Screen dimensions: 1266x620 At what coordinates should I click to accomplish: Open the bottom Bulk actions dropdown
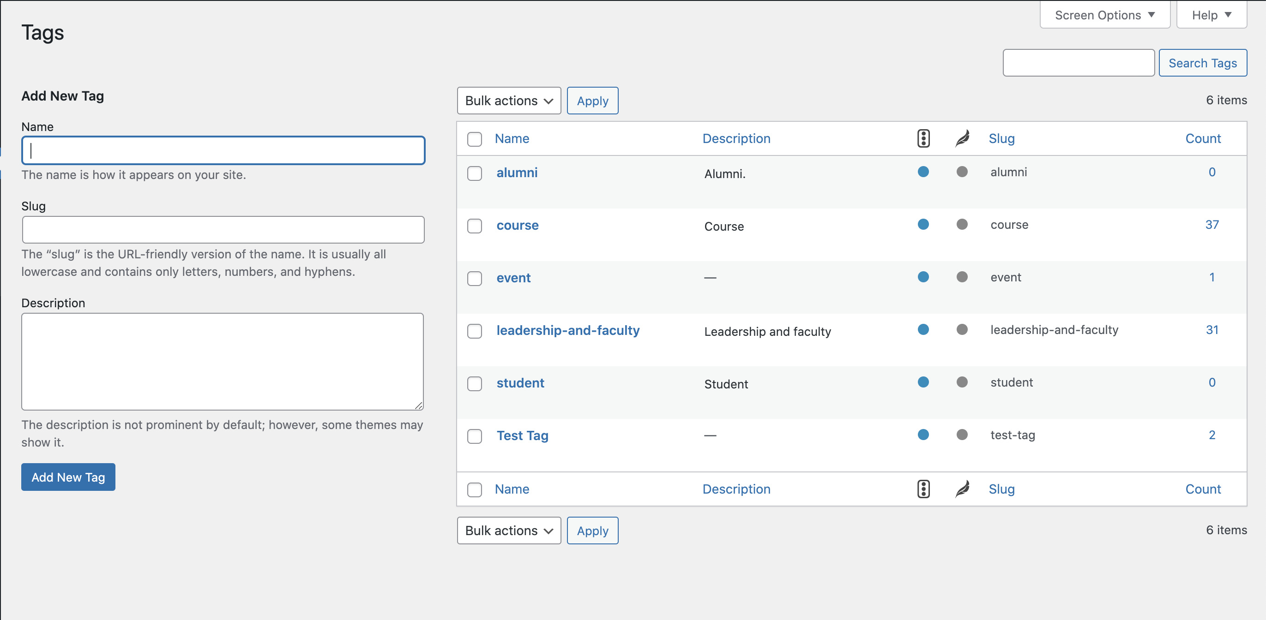[509, 531]
